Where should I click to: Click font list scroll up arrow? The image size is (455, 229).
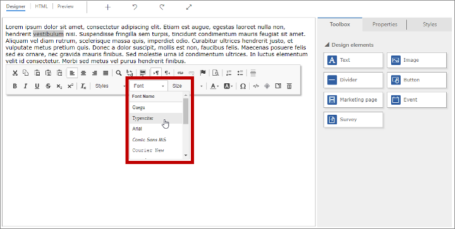[x=186, y=95]
